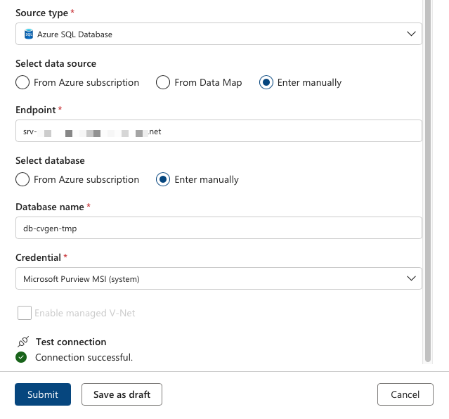
Task: Select Enter manually for data source
Action: click(x=266, y=82)
